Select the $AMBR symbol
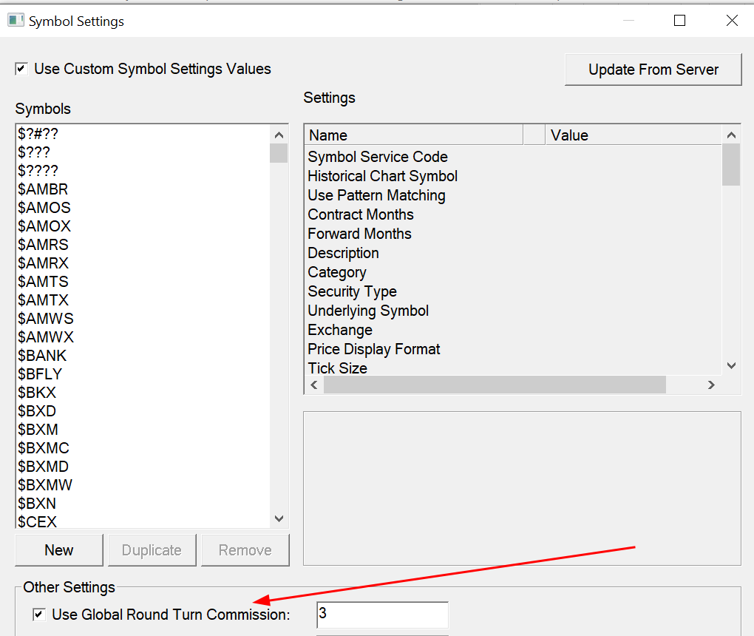Screen dimensions: 754x636 coord(43,189)
